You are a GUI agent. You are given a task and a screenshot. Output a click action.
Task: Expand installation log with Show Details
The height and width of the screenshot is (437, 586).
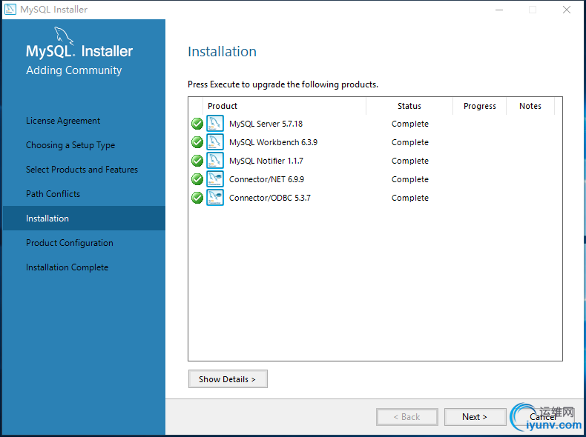(x=228, y=379)
